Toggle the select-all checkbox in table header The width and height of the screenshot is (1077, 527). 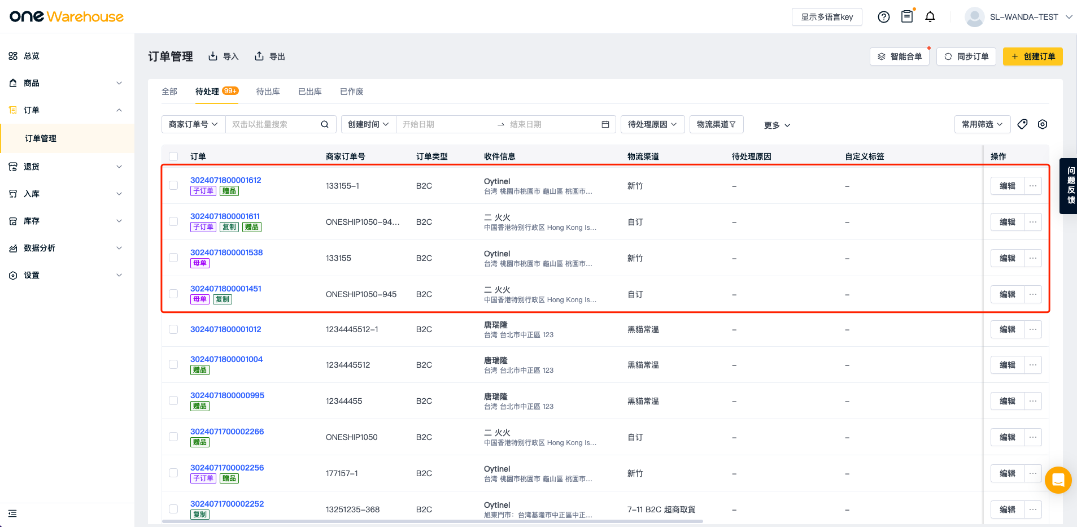pyautogui.click(x=173, y=156)
